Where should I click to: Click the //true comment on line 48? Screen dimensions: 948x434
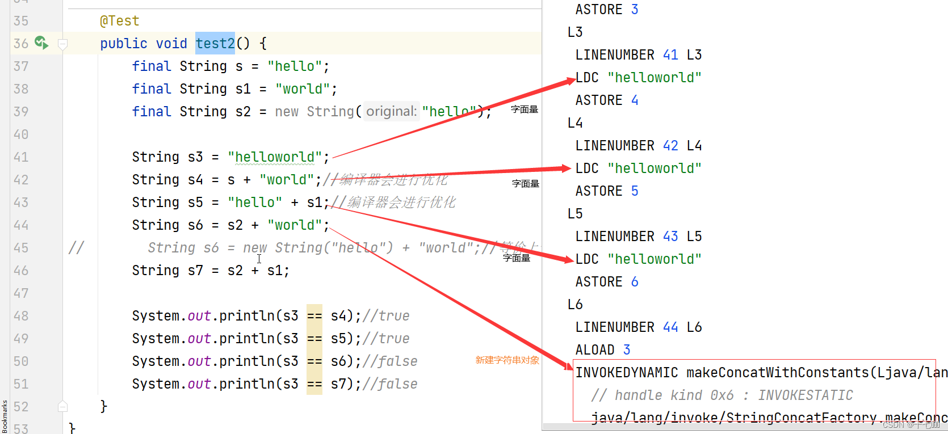pyautogui.click(x=386, y=316)
